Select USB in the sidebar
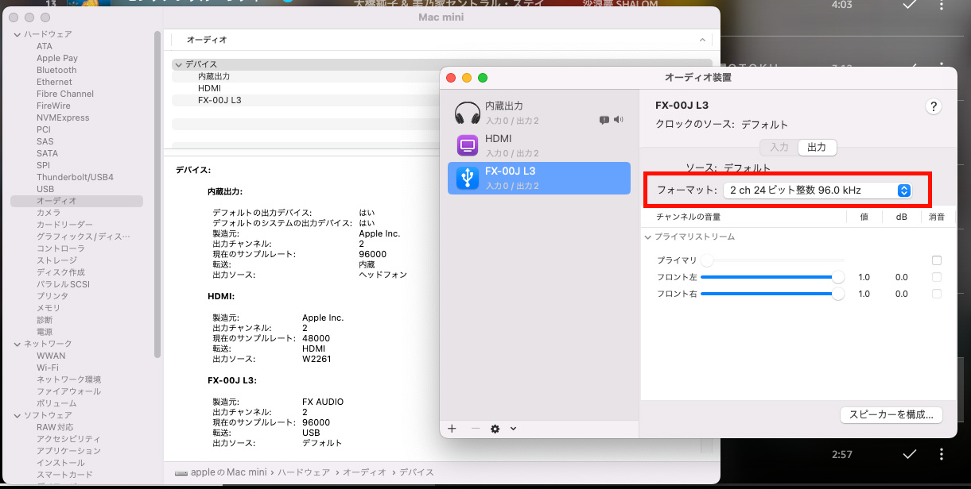 45,189
